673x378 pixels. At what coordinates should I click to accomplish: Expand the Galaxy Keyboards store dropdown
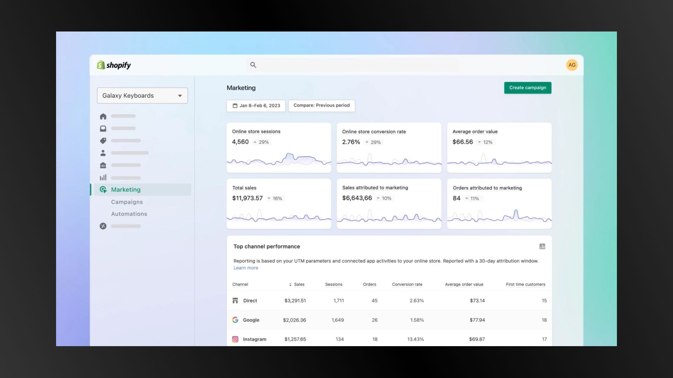coord(142,96)
